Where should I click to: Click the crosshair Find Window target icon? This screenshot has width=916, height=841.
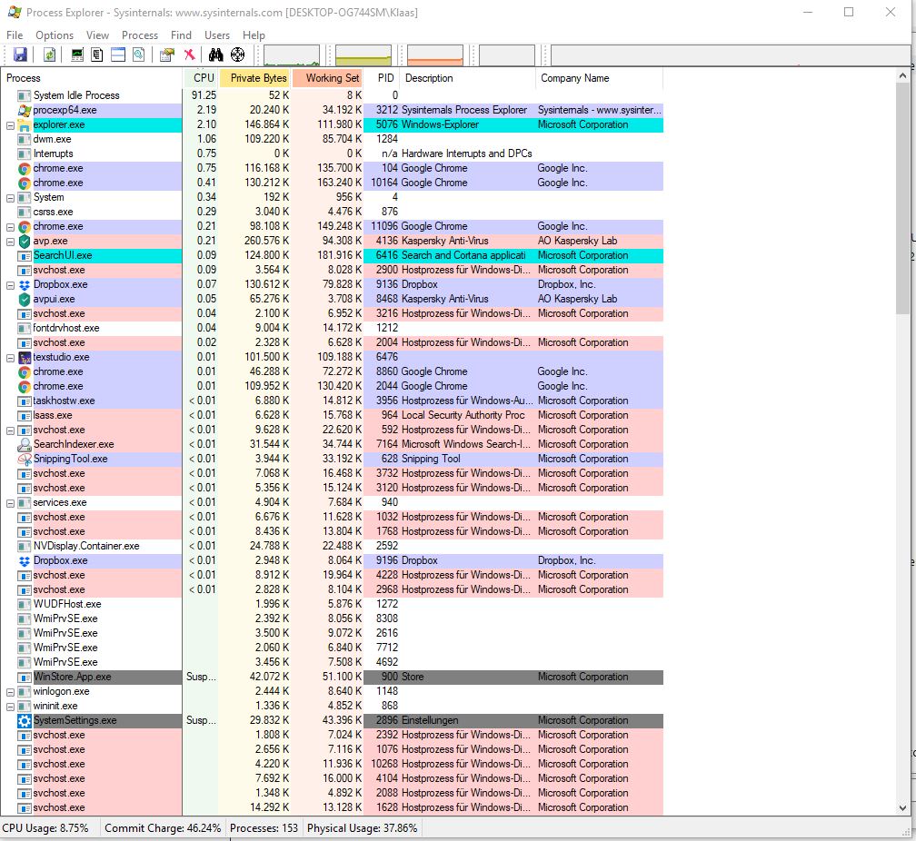click(x=237, y=54)
